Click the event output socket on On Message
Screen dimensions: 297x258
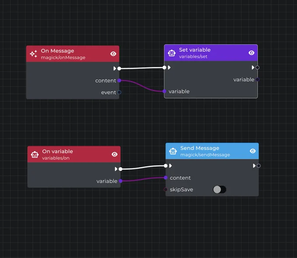[x=119, y=92]
